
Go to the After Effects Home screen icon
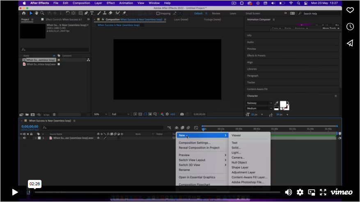[x=24, y=13]
